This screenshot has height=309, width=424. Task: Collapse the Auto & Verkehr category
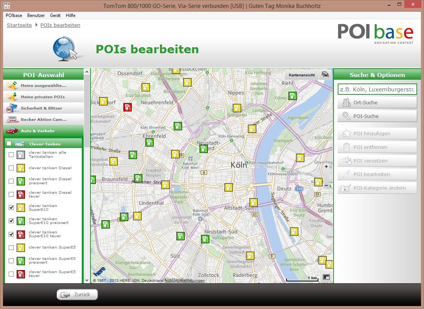[43, 131]
